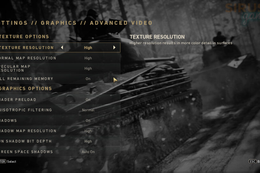
Task: Click the ESC key icon at bottom right
Action: [253, 162]
